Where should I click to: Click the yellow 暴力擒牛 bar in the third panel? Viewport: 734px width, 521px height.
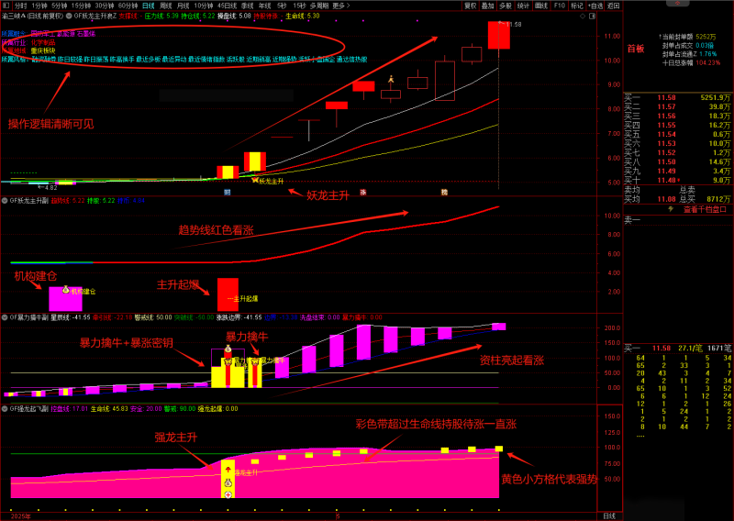click(x=219, y=376)
